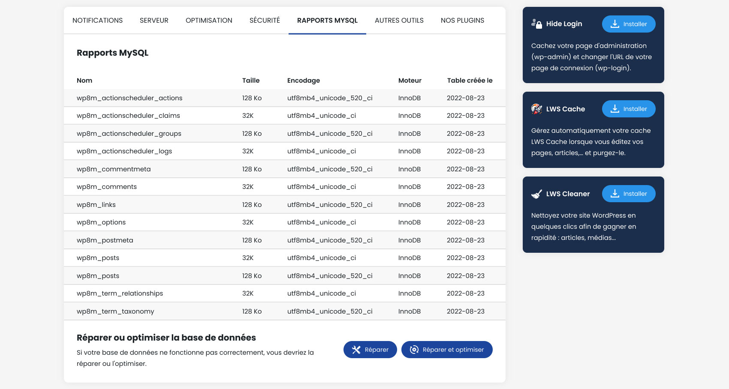Select wp8m_links table name
The image size is (729, 389).
coord(96,205)
